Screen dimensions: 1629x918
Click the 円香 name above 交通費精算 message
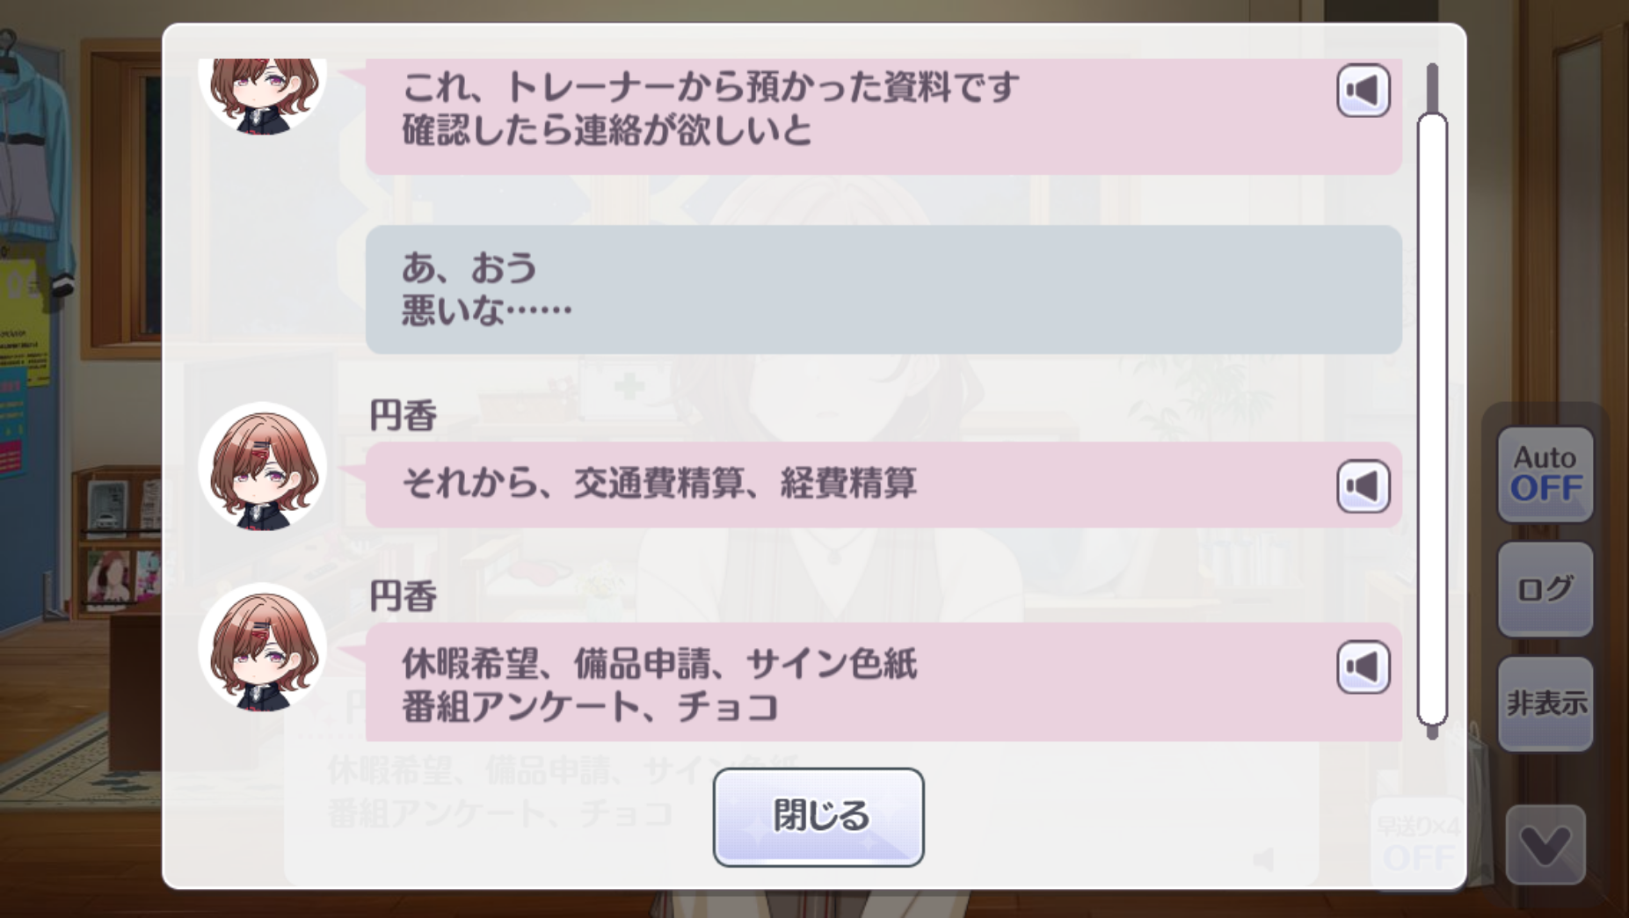click(x=403, y=416)
